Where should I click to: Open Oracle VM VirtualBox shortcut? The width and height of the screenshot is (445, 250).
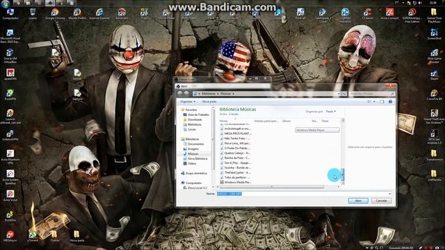click(x=10, y=56)
